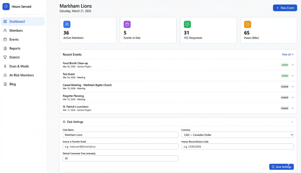The height and width of the screenshot is (173, 301).
Task: Click the Dashboard grid icon in sidebar
Action: 5,21
